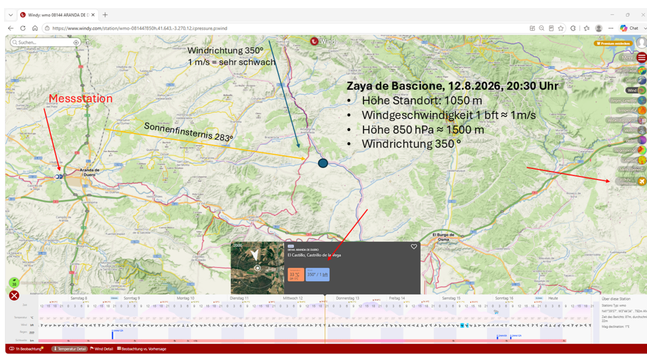Screen dimensions: 647x363
Task: Click the share icon beside search box
Action: point(88,42)
